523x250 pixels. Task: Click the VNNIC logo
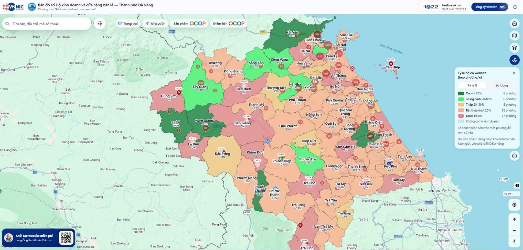point(13,7)
